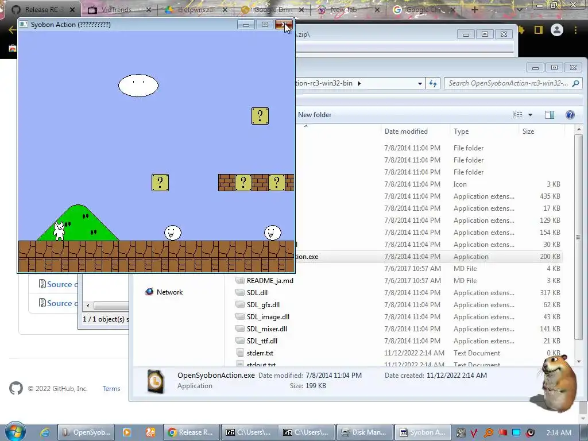588x441 pixels.
Task: Close the VidTrends browser tab
Action: [149, 10]
